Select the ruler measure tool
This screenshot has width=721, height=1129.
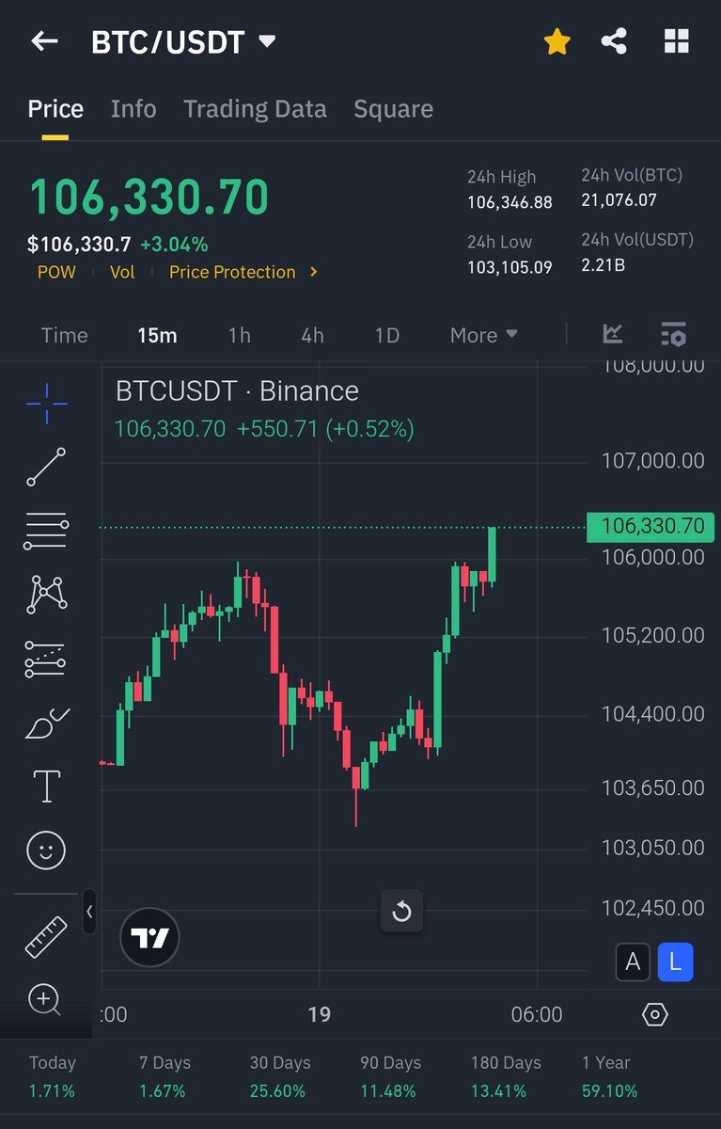point(46,937)
